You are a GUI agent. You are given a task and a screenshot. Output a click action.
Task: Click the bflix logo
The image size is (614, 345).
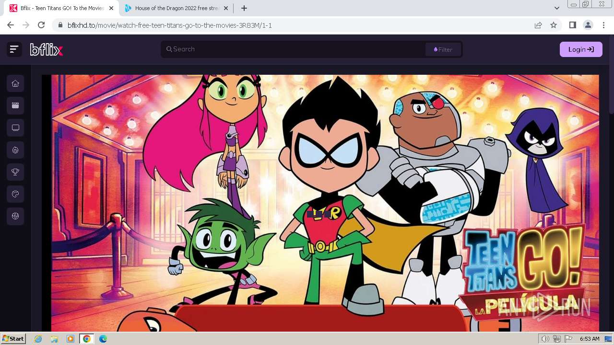[x=47, y=49]
